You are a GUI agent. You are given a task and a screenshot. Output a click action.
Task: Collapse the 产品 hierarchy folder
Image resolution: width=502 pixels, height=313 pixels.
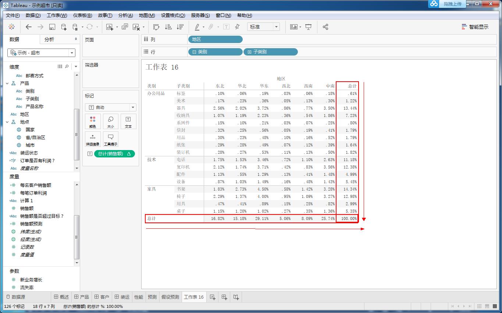click(7, 83)
